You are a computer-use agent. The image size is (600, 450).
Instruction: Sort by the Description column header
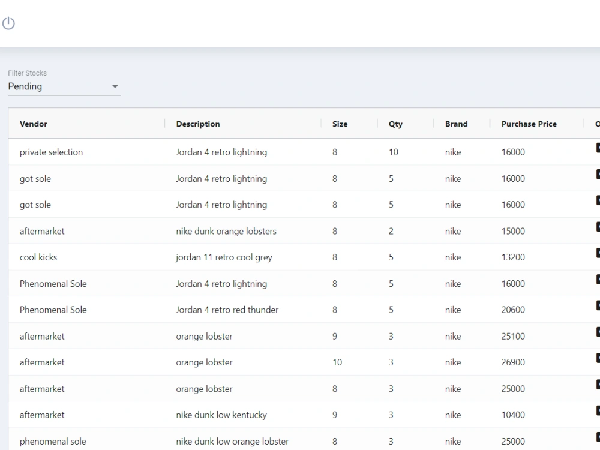(x=198, y=124)
